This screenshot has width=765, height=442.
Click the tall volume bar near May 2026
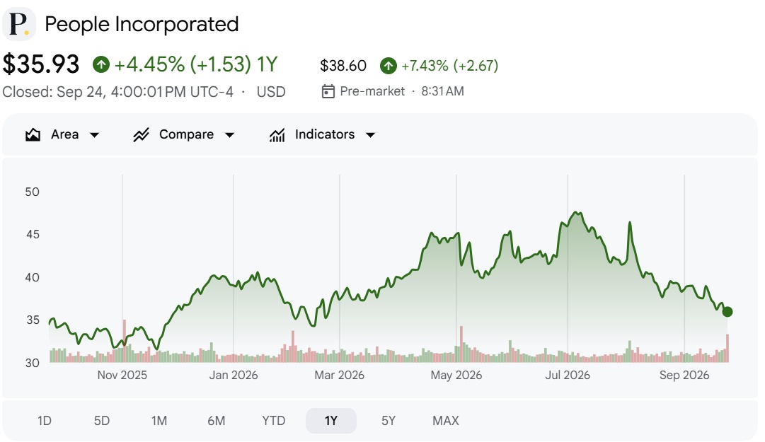click(x=461, y=344)
